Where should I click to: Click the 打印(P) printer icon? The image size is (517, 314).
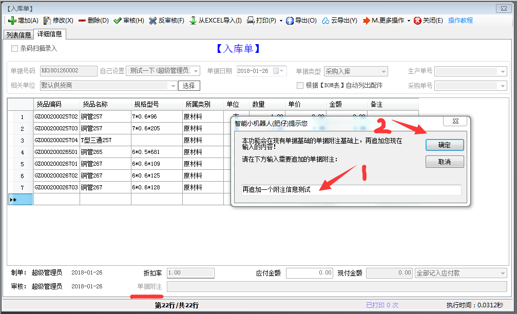pyautogui.click(x=251, y=21)
